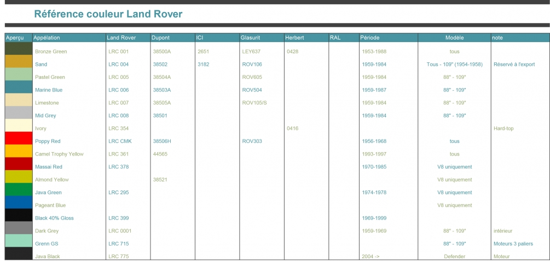Select the 44565 Dupont cell
Viewport: 550px width, 261px height.
(160, 154)
